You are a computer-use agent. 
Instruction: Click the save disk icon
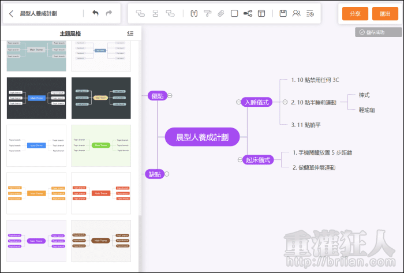283,13
